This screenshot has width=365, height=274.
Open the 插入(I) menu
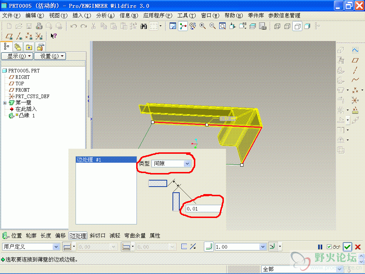pyautogui.click(x=82, y=16)
